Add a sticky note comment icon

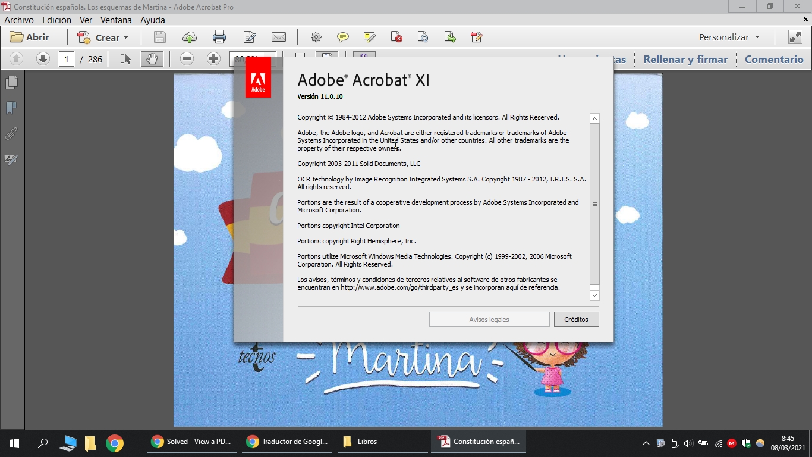click(343, 37)
